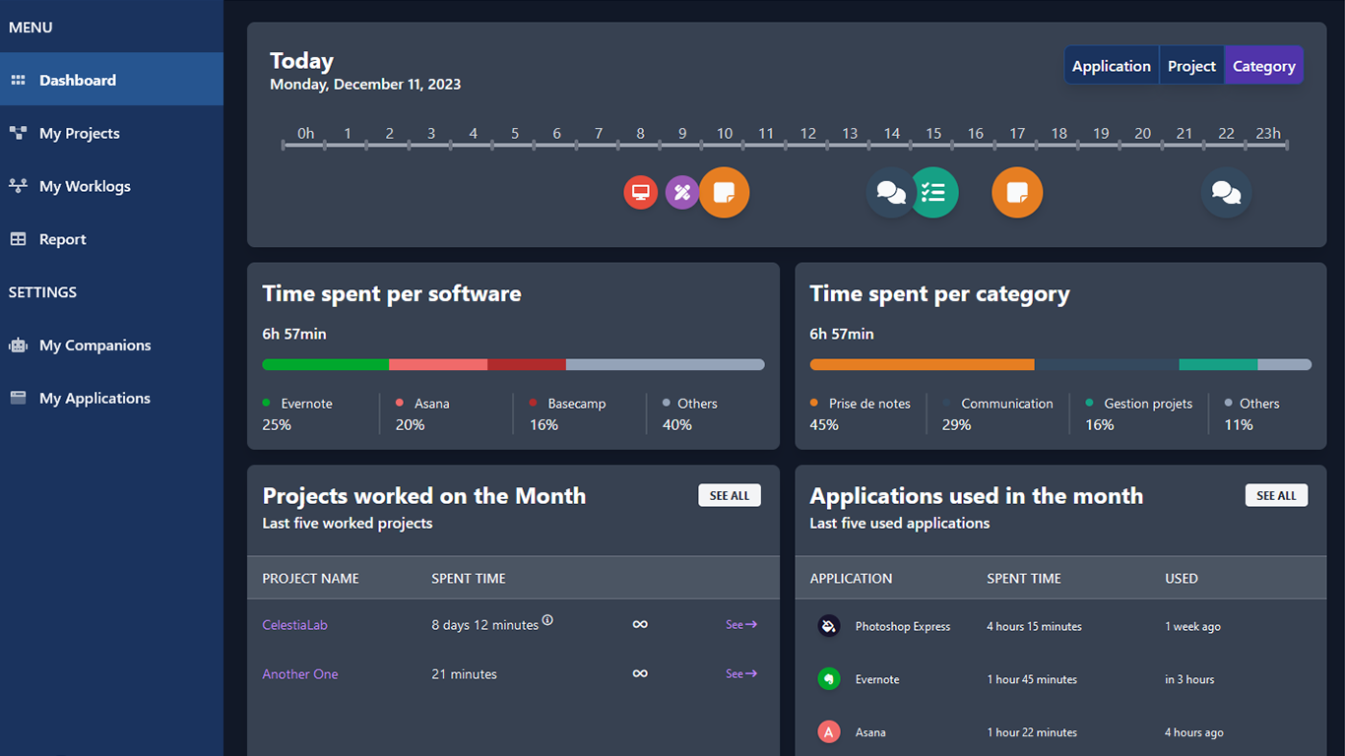Click the software time progress bar

pyautogui.click(x=513, y=364)
